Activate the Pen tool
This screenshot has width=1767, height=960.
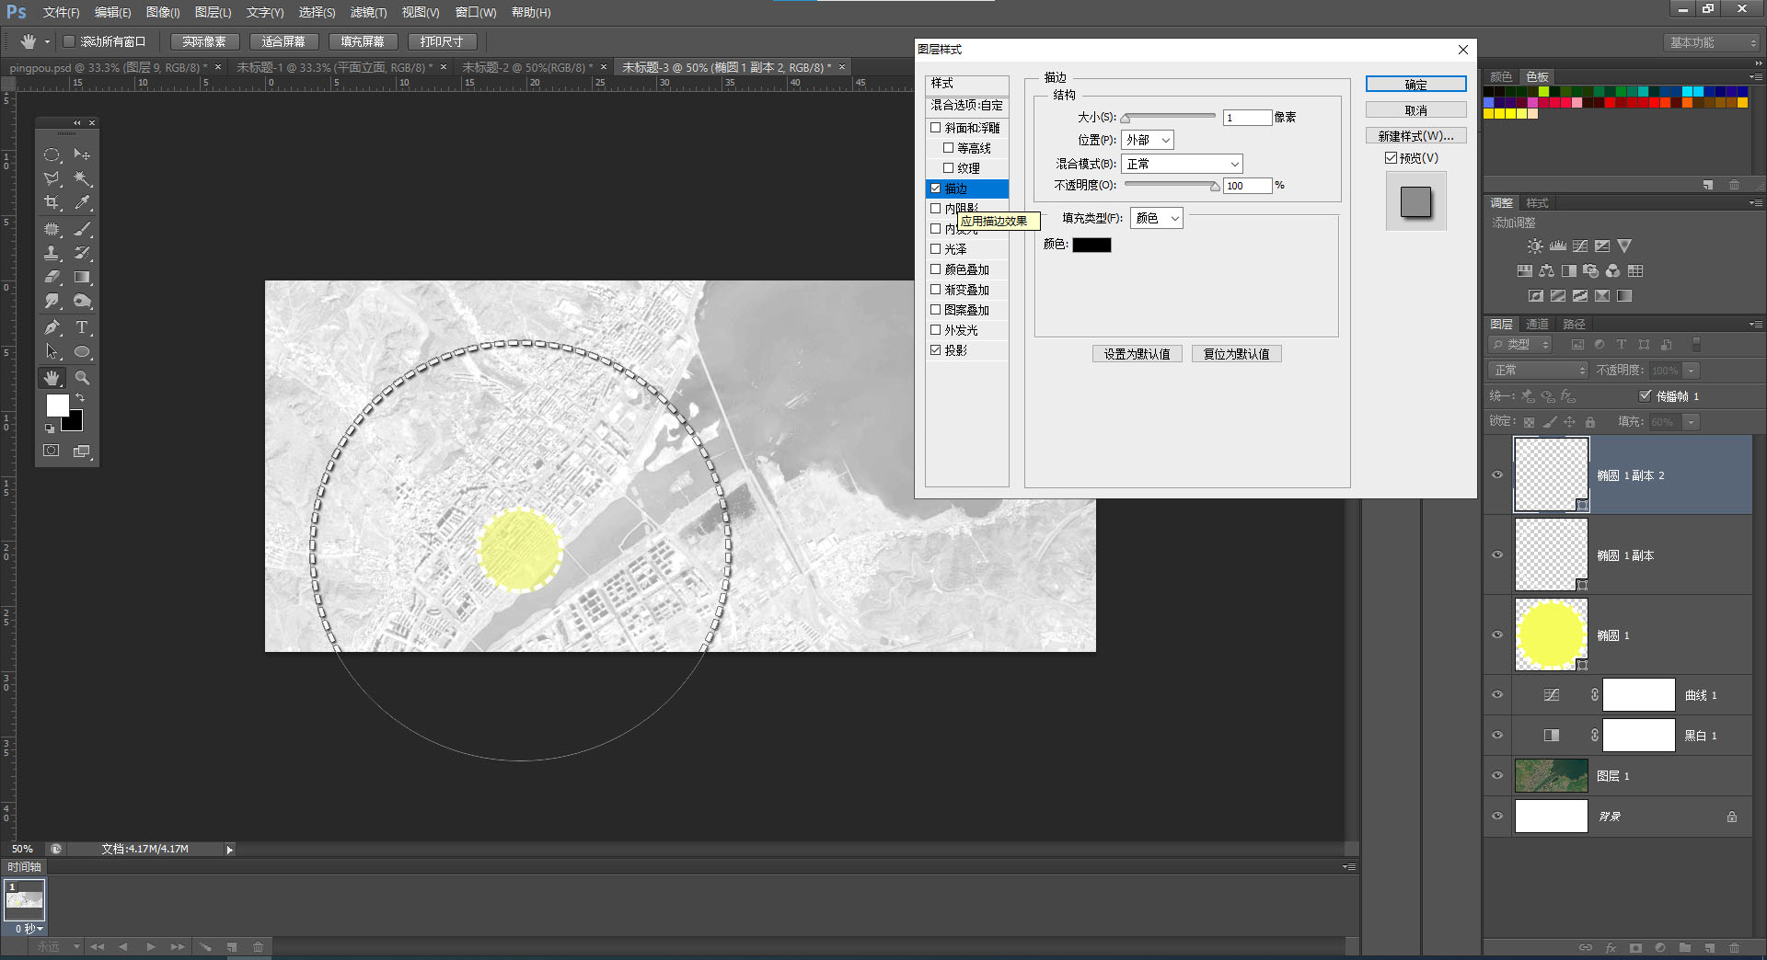tap(52, 327)
